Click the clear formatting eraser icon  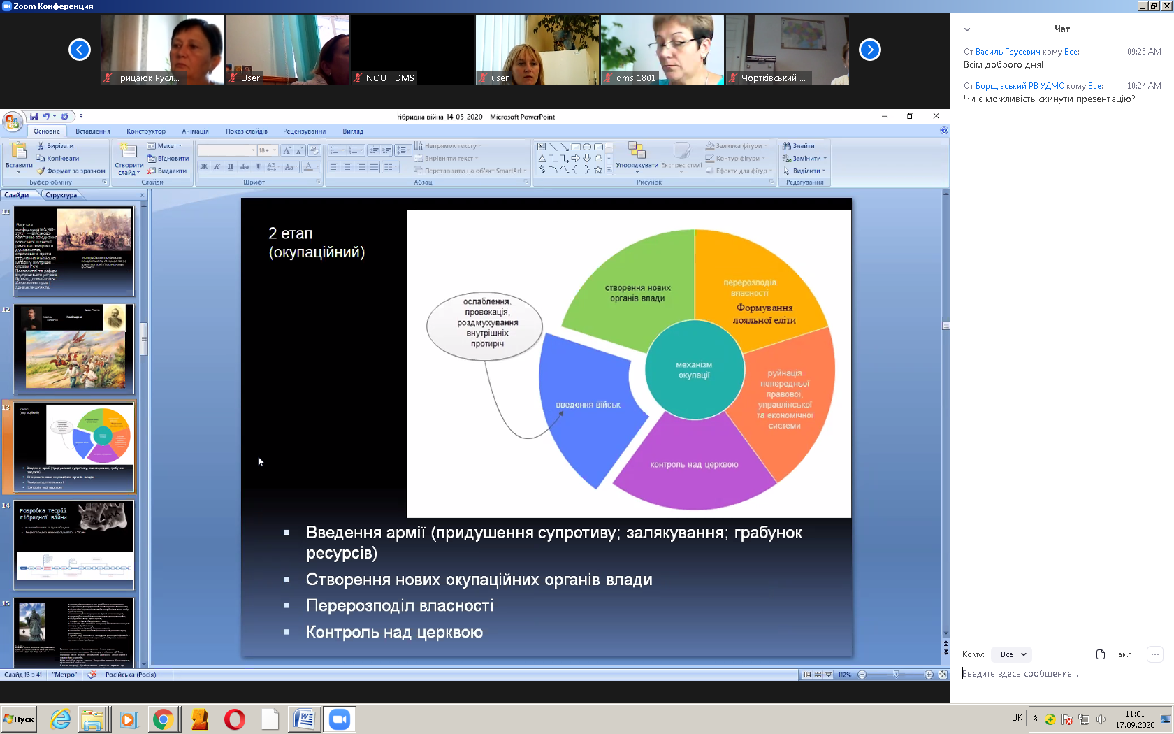coord(314,150)
